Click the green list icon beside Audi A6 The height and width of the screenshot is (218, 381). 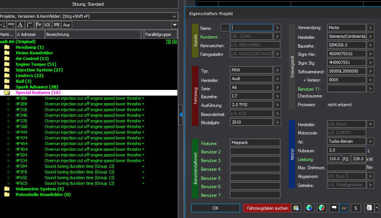point(169,42)
